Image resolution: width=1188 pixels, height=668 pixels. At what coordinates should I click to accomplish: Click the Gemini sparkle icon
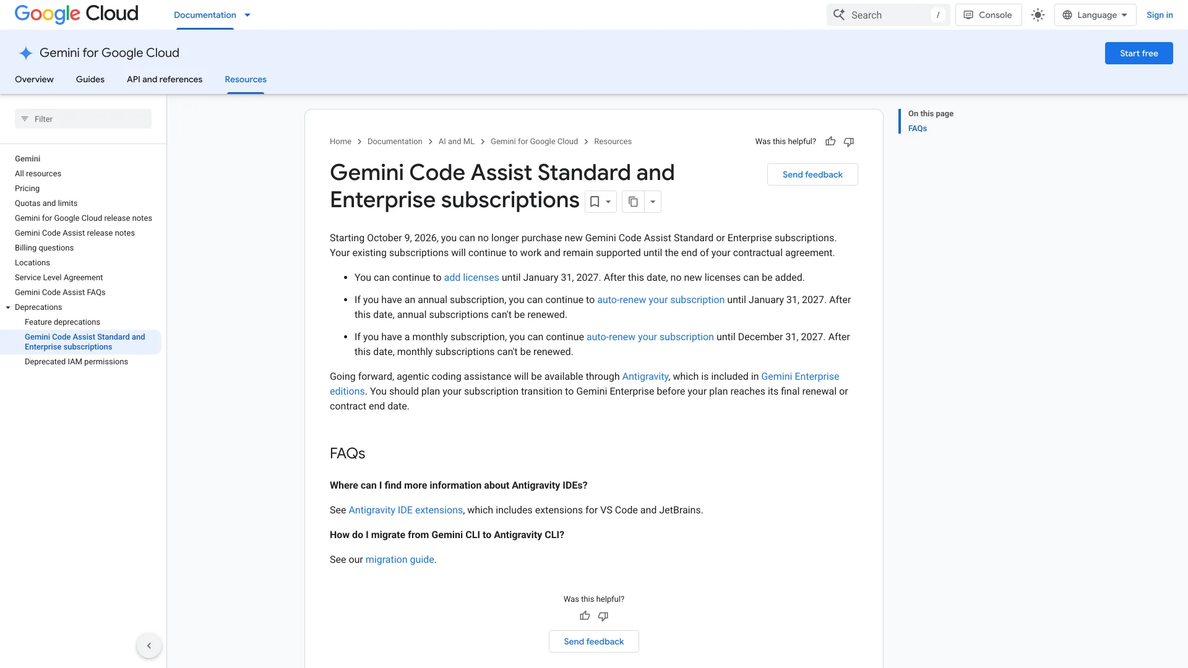click(25, 53)
